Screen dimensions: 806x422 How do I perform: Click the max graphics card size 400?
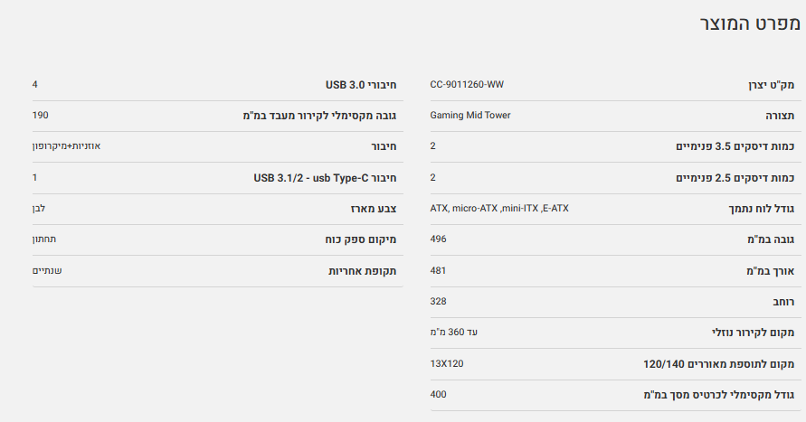(x=438, y=394)
